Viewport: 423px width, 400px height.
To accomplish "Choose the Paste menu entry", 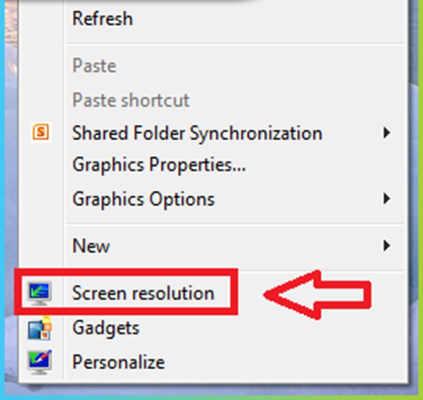I will point(94,66).
